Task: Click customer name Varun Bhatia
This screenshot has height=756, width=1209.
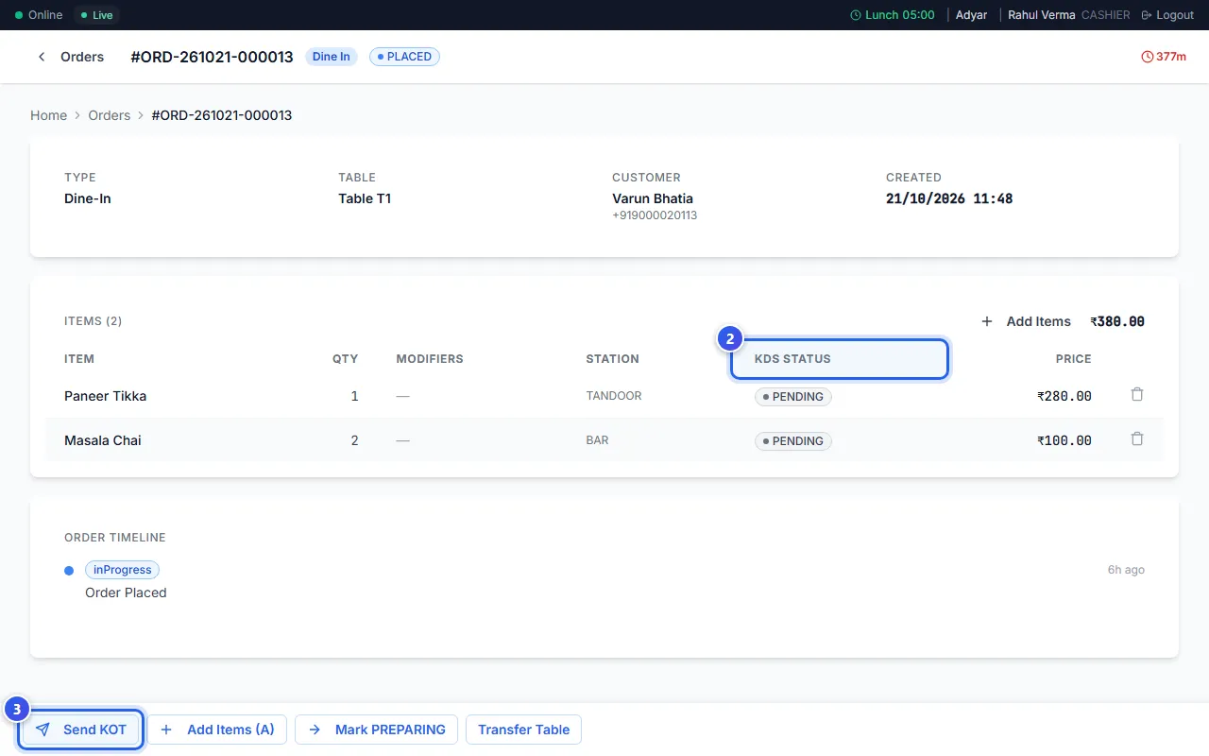Action: click(x=653, y=198)
